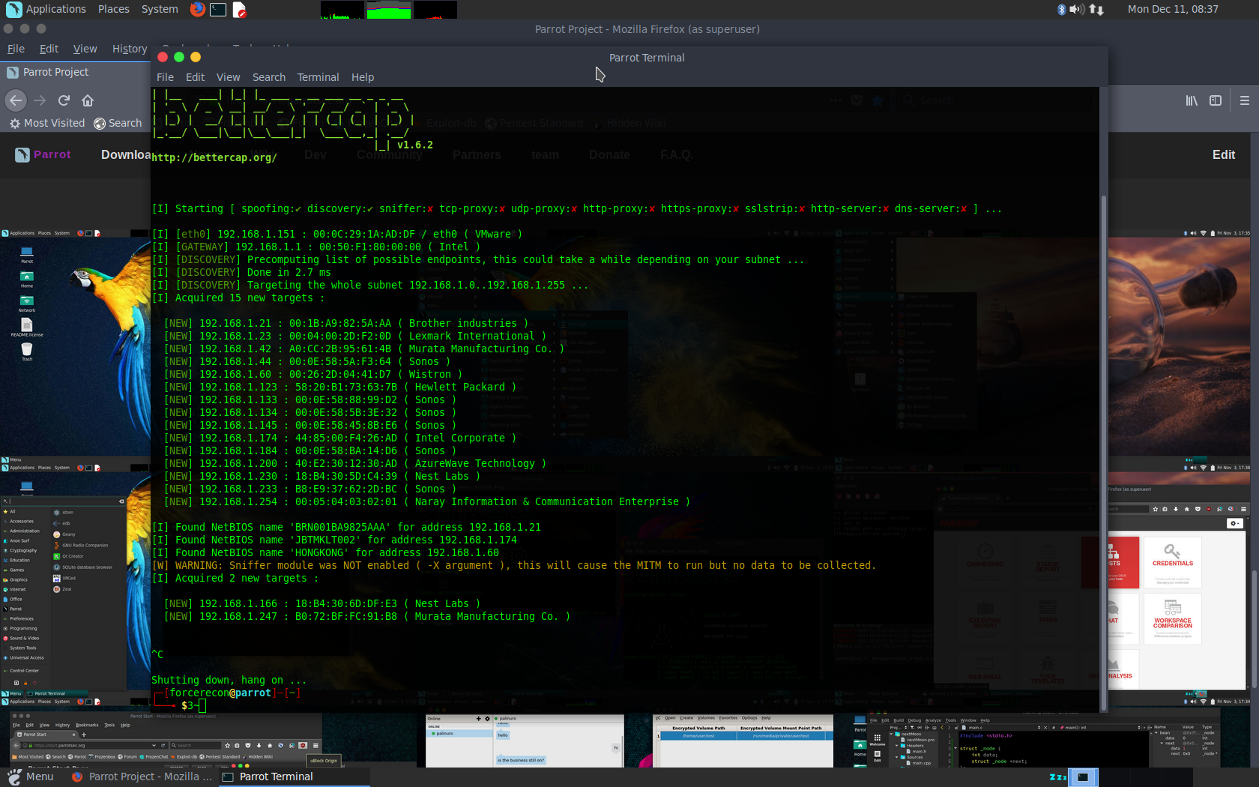This screenshot has height=787, width=1259.
Task: Open the System menu
Action: (160, 9)
